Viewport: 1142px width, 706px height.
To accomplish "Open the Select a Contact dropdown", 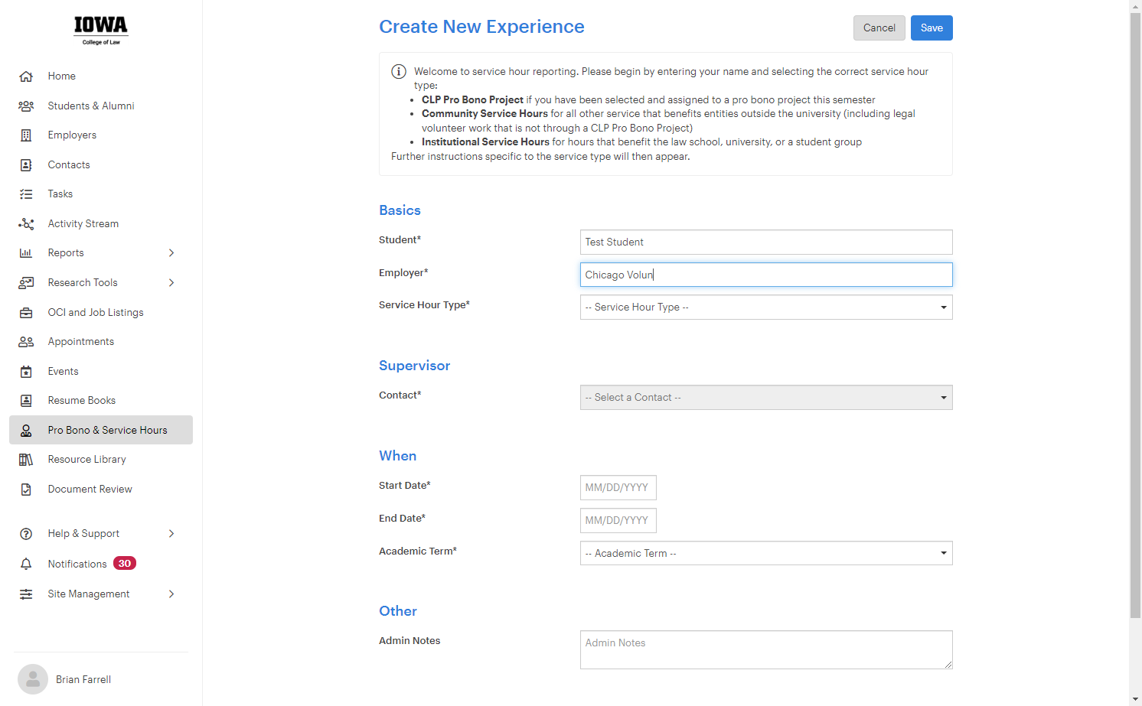I will [766, 398].
